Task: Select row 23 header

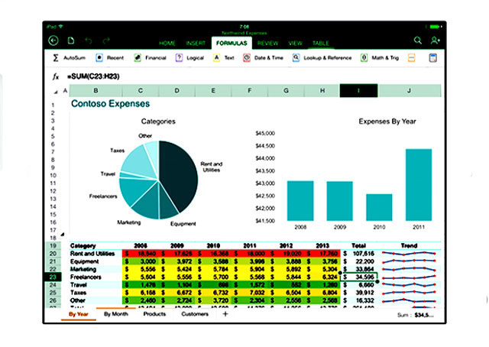Action: pyautogui.click(x=53, y=277)
